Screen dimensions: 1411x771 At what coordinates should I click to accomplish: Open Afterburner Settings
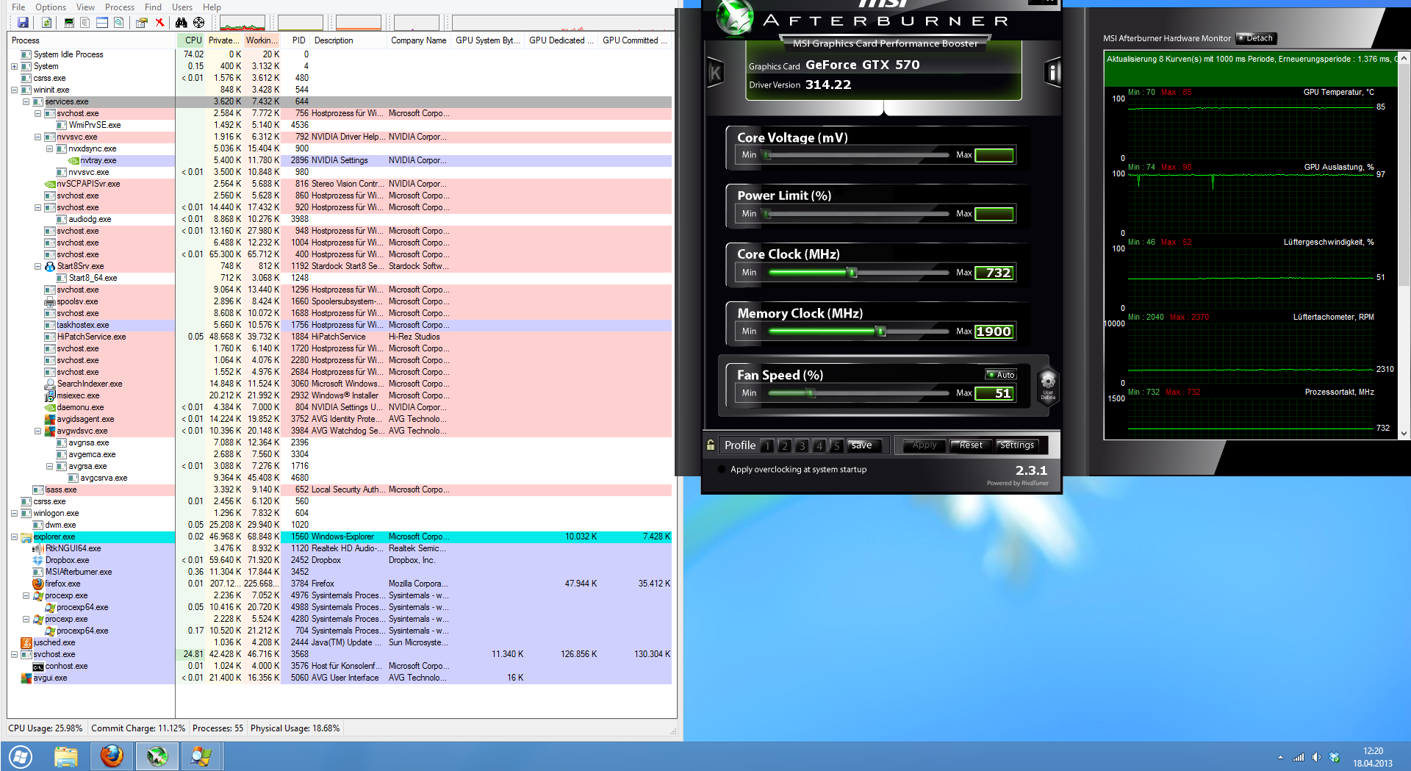point(1018,445)
